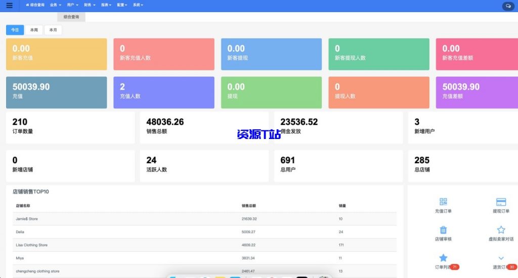Click sales amount 21639.32
Viewport: 518px width, 278px height.
point(249,219)
